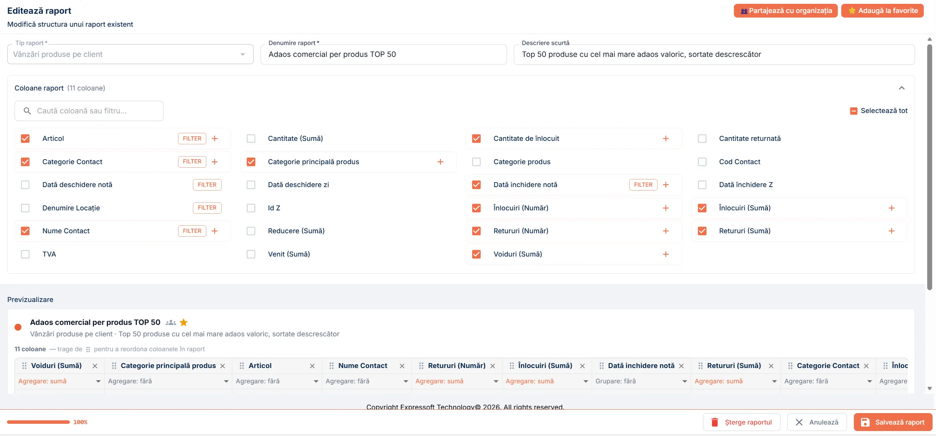Image resolution: width=936 pixels, height=436 pixels.
Task: Open aggregation dropdown under Articol column
Action: tap(277, 381)
